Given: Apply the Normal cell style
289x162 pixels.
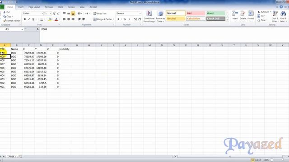Looking at the screenshot, I should 176,13.
